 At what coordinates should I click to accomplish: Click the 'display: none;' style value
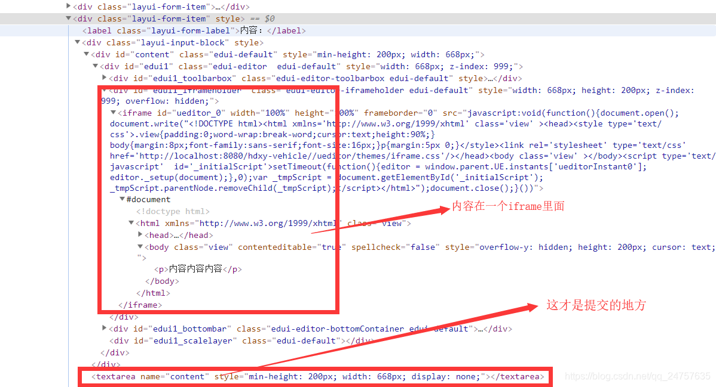pyautogui.click(x=446, y=376)
